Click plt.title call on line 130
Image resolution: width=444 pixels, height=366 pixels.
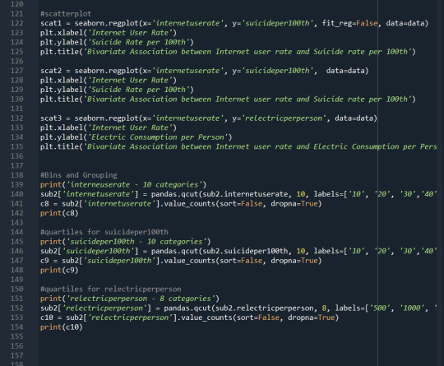[x=228, y=100]
